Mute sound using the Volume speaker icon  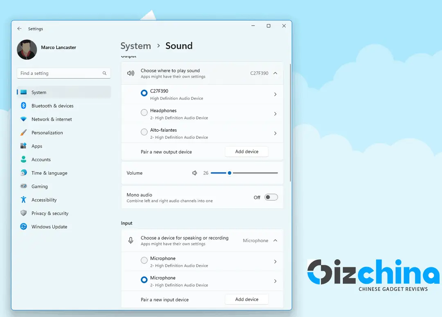click(195, 173)
